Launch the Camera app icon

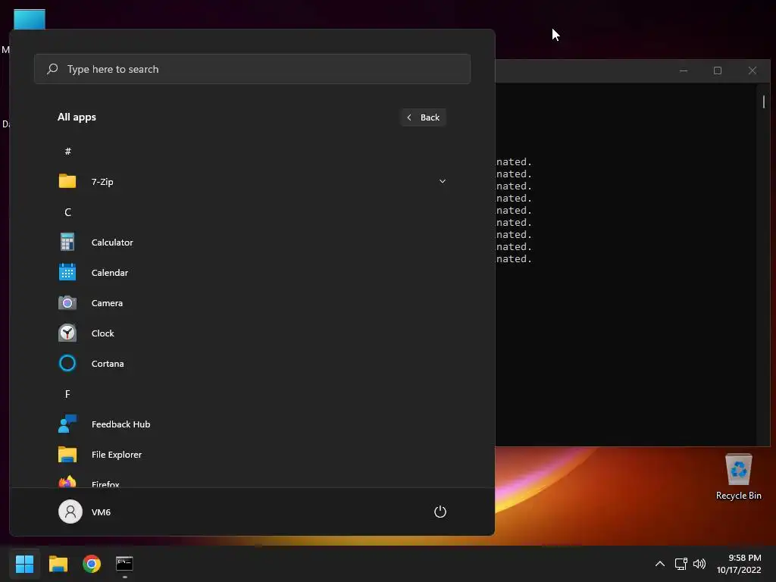point(67,302)
